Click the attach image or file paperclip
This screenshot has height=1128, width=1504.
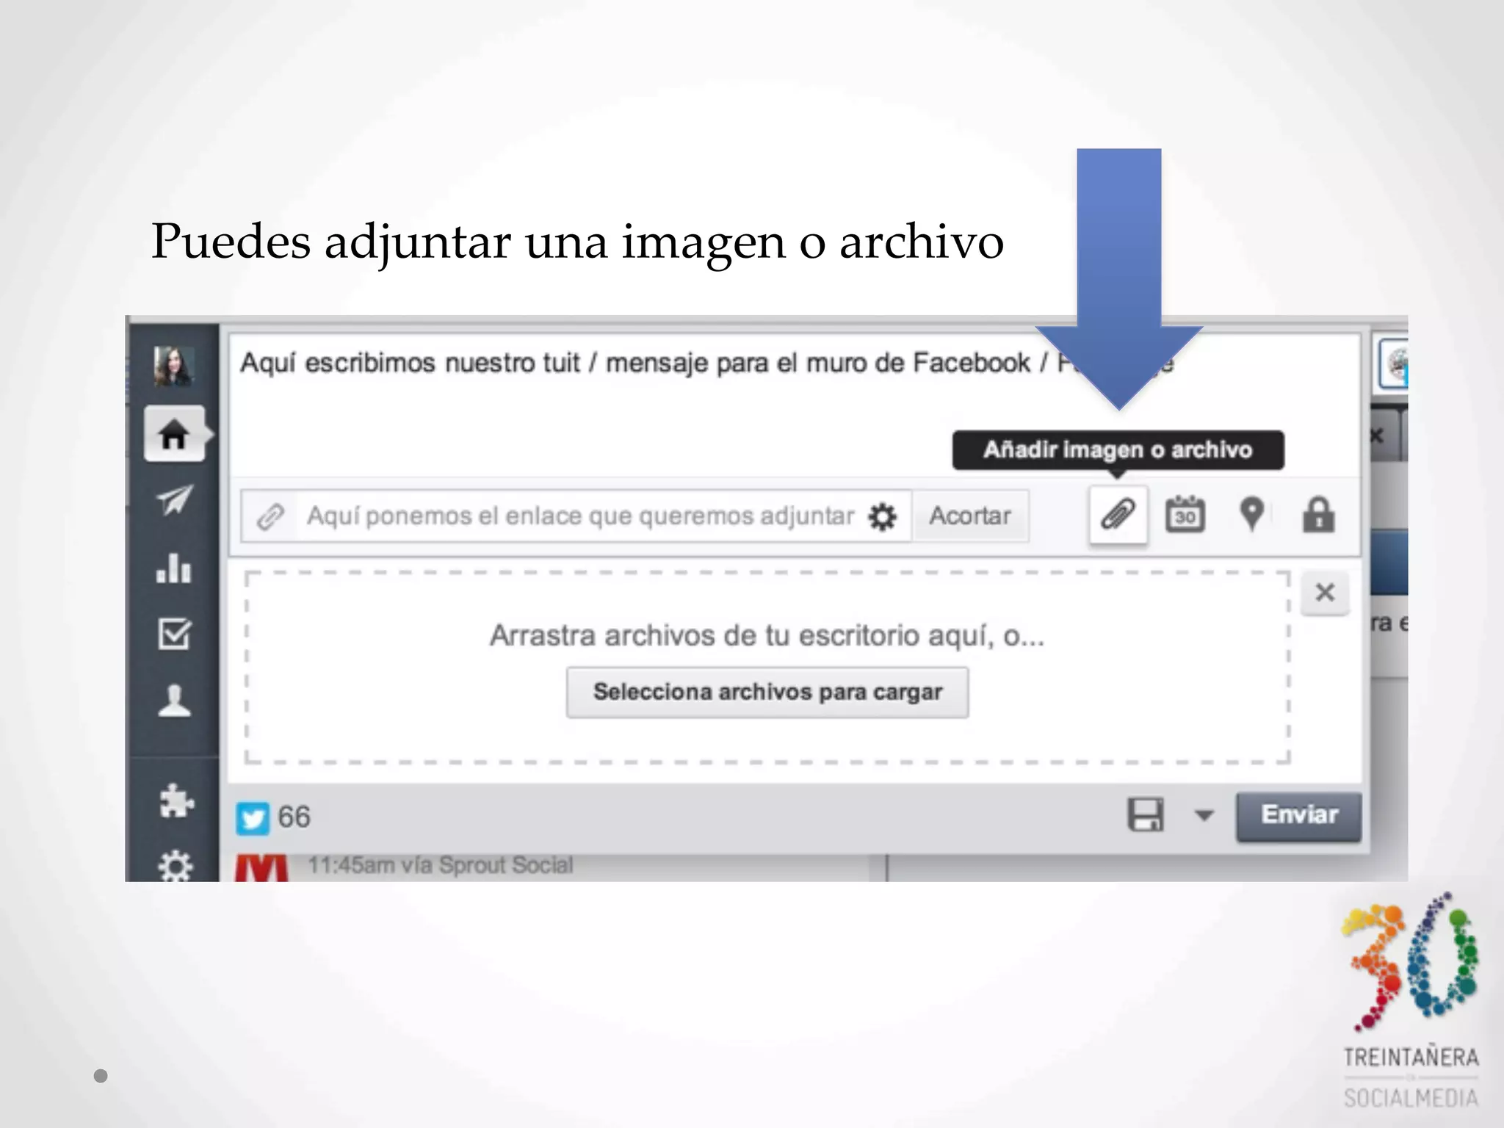click(1118, 515)
